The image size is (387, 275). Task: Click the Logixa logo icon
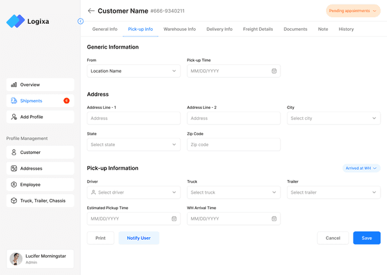15,21
